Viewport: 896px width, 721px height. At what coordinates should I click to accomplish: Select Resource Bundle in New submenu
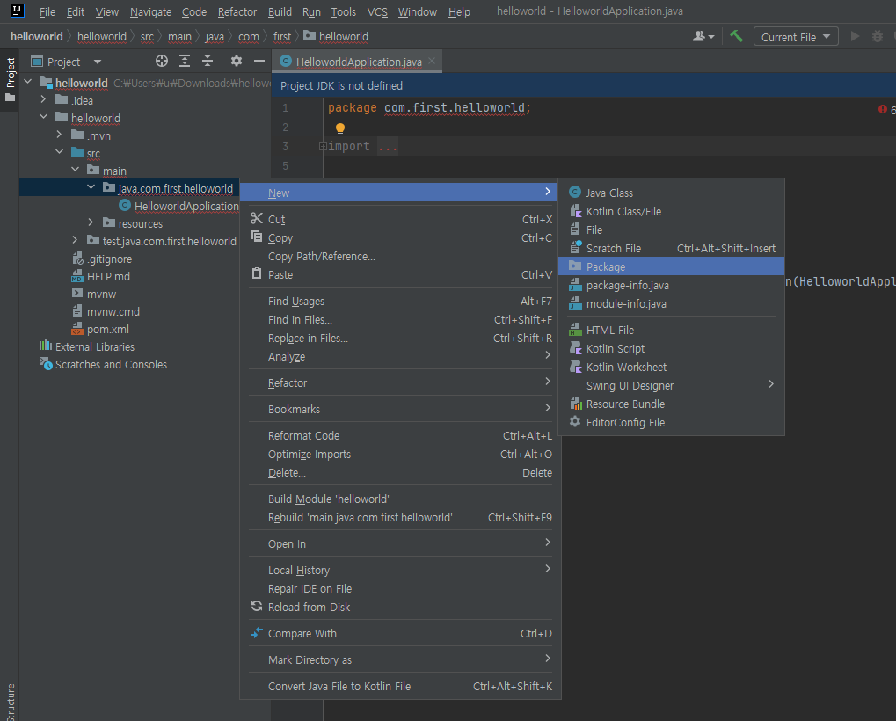click(x=671, y=404)
